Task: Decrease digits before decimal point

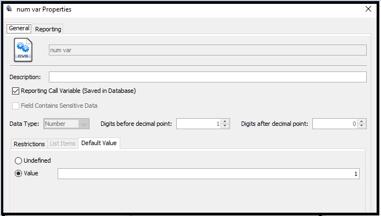Action: coord(225,126)
